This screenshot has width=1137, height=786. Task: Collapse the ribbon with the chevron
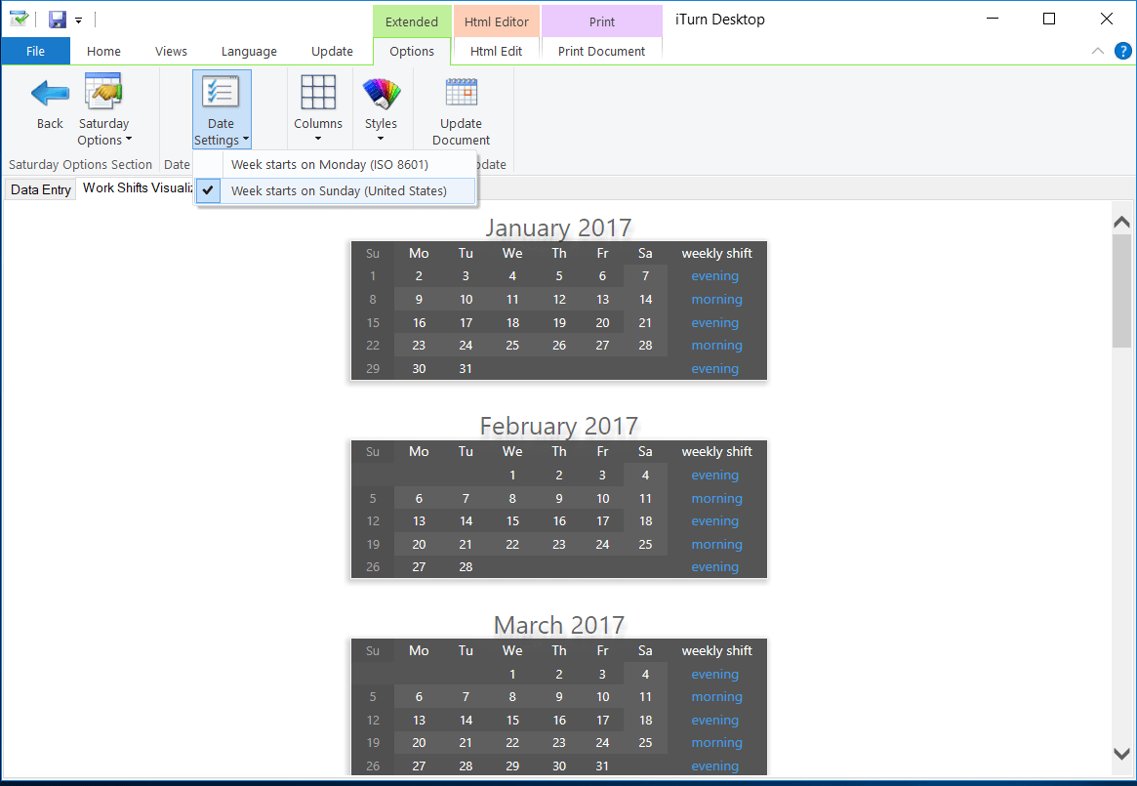[1098, 51]
